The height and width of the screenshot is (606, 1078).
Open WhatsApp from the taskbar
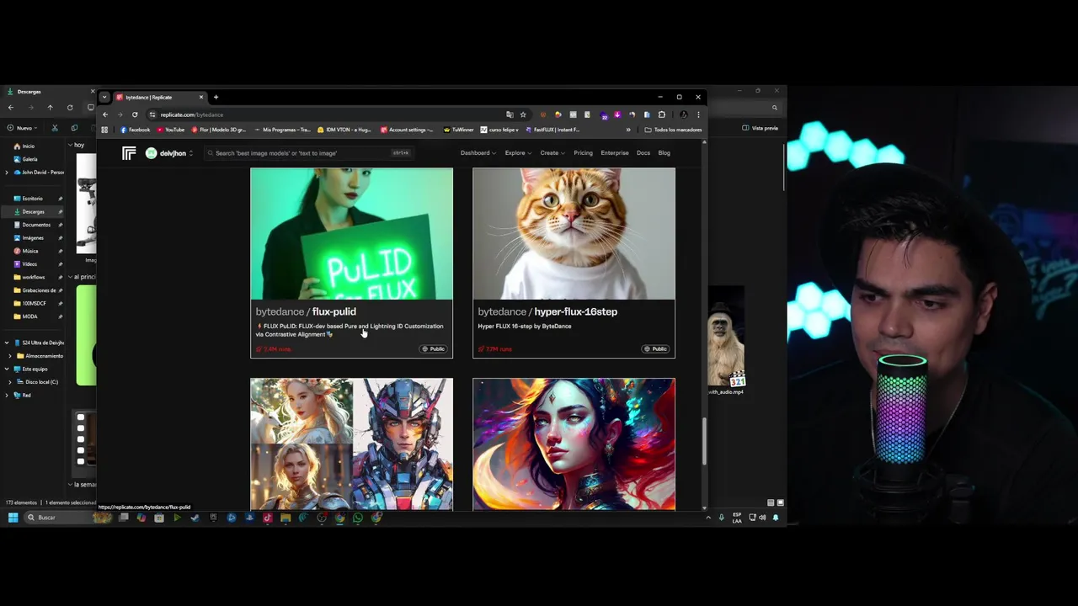point(358,518)
